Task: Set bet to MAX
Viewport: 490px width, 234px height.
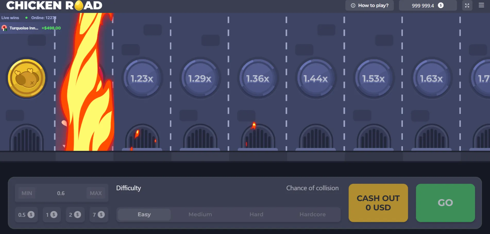Action: click(96, 193)
